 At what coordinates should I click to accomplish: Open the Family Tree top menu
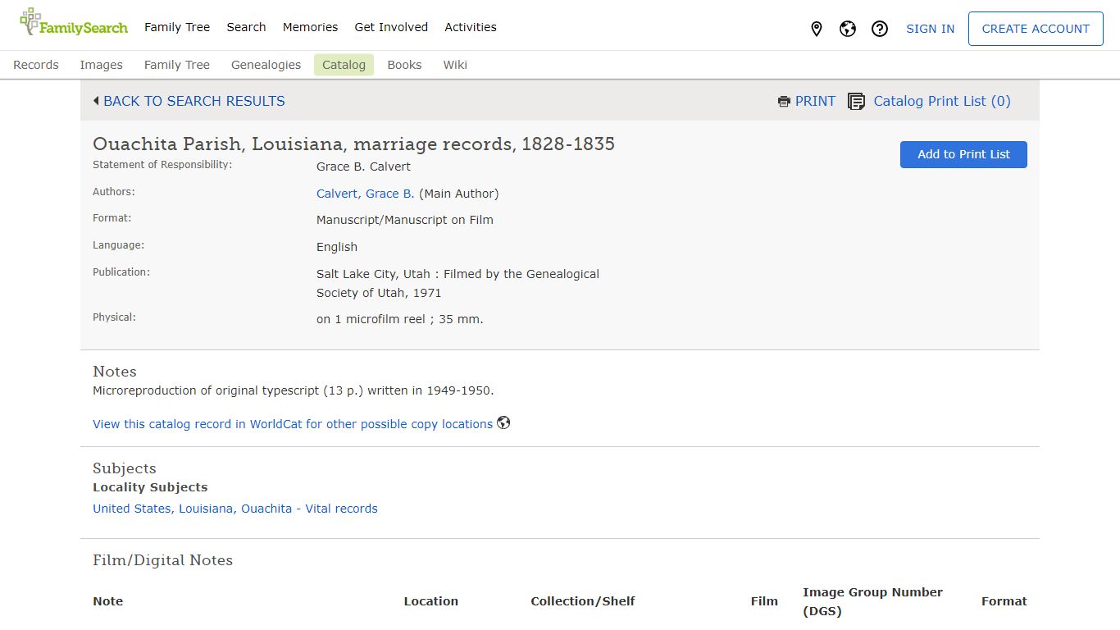[x=177, y=27]
